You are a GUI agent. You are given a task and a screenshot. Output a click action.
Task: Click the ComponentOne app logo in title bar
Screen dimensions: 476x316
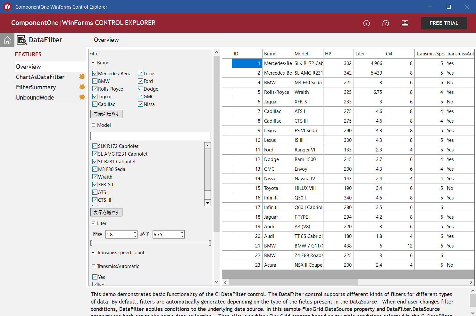7,6
